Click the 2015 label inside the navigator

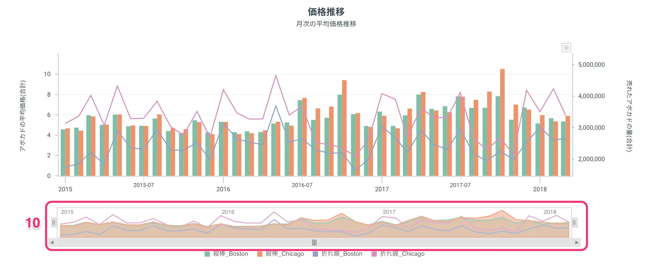pos(67,212)
